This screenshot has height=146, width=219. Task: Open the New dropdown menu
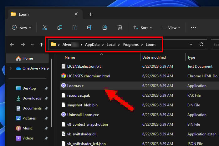pos(22,27)
